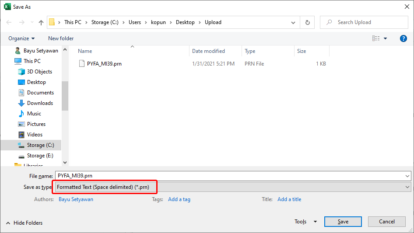414x233 pixels.
Task: Sort by Size column header
Action: click(x=302, y=51)
